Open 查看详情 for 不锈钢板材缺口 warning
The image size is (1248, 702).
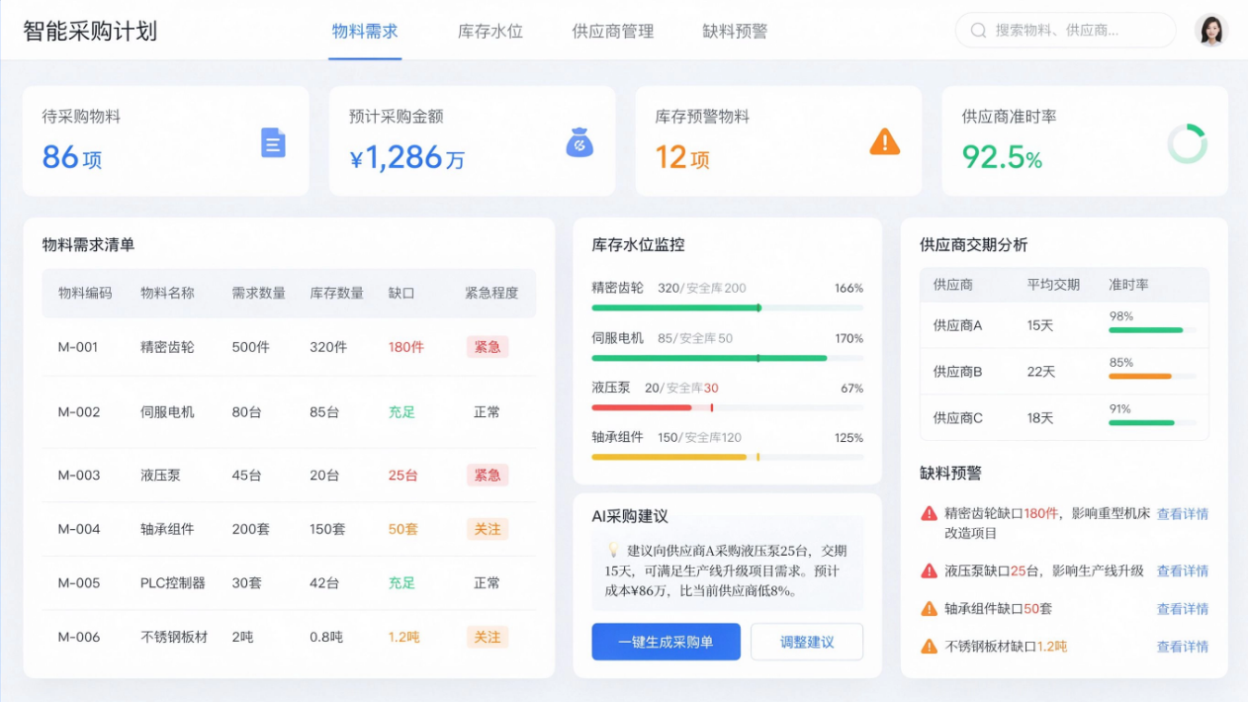click(1183, 647)
